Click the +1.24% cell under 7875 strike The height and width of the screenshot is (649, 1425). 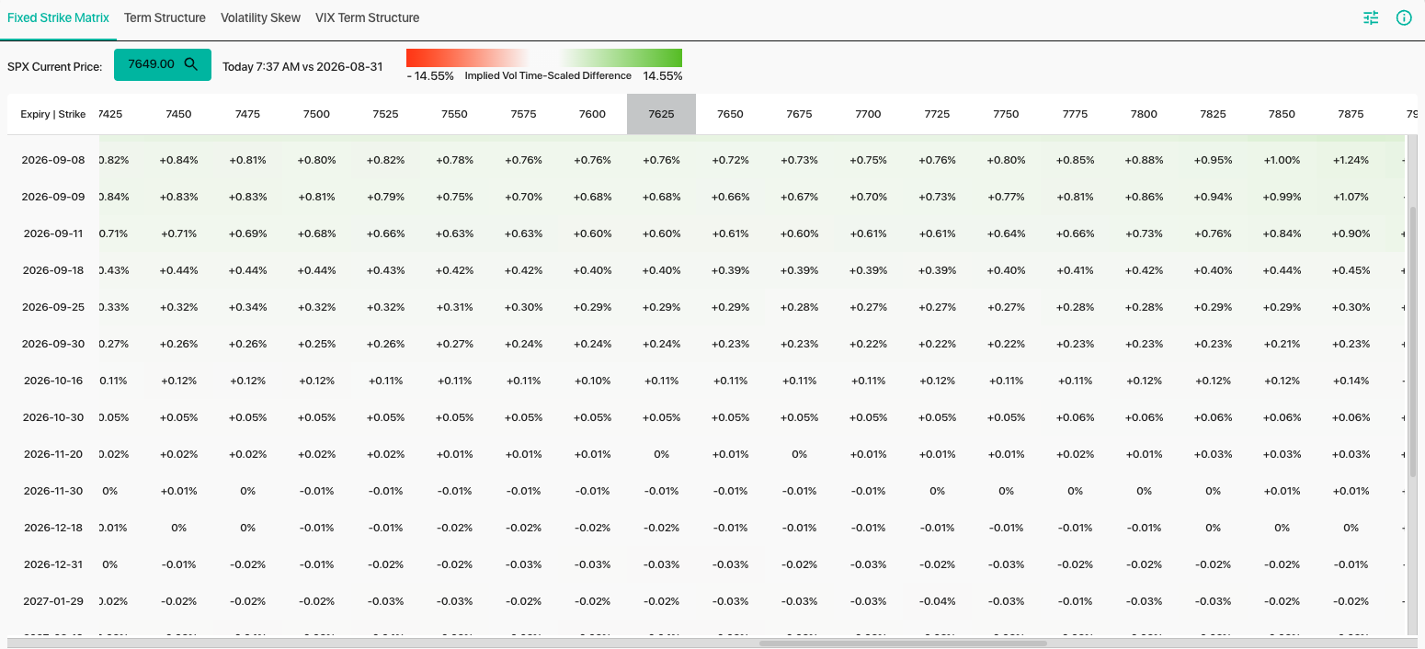[x=1351, y=160]
